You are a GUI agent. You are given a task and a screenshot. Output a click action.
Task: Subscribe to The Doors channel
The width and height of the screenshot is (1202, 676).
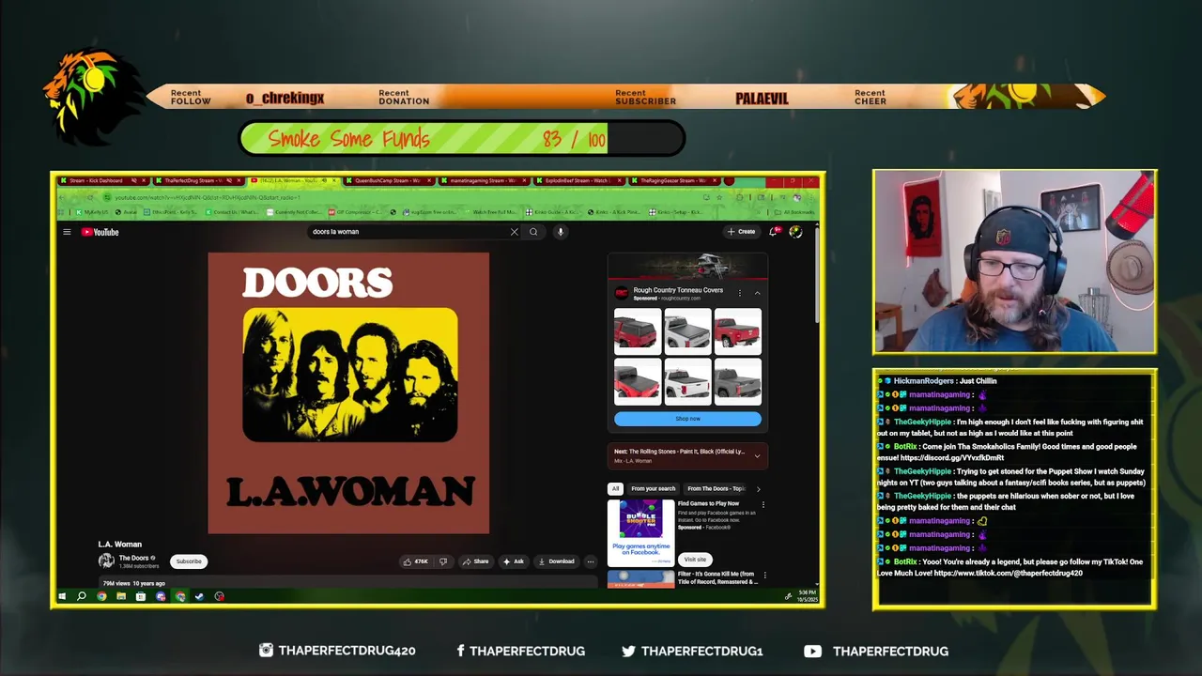(189, 561)
